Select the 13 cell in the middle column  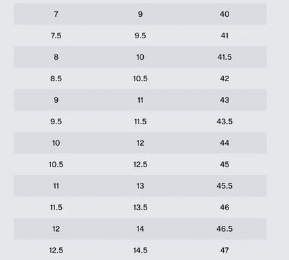(x=140, y=186)
